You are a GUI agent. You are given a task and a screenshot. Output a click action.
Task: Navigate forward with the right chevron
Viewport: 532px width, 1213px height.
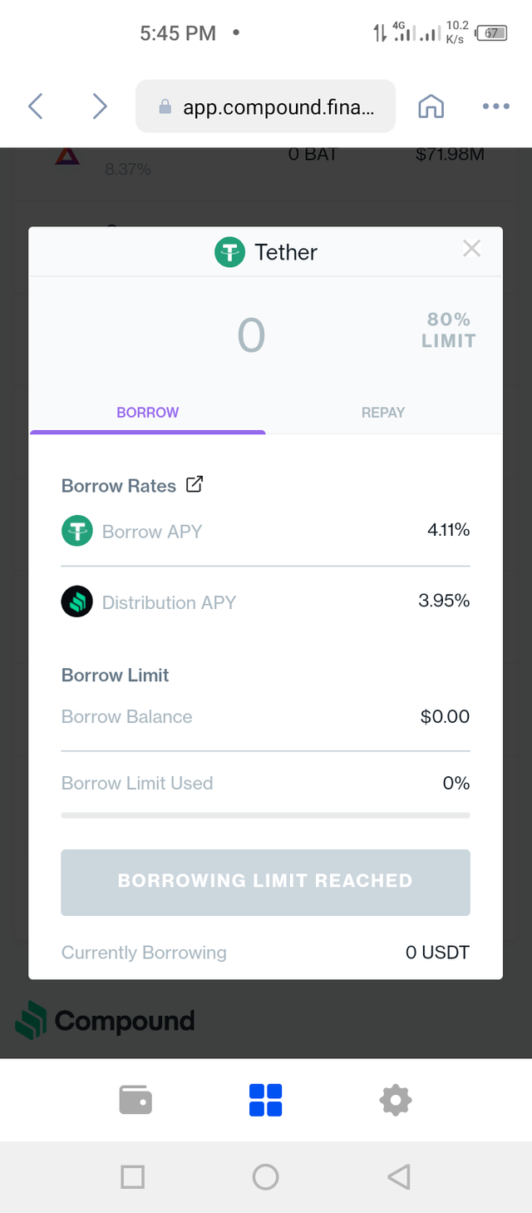click(x=100, y=106)
